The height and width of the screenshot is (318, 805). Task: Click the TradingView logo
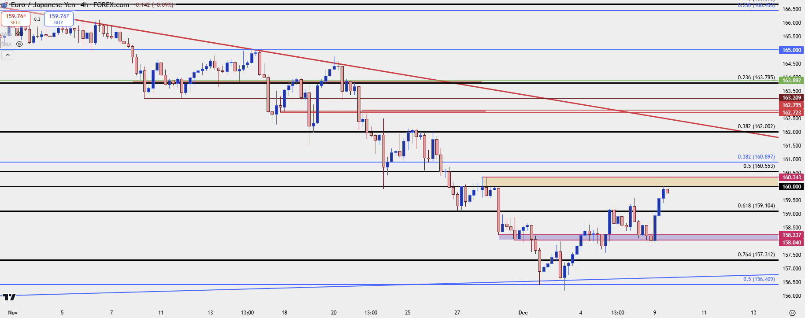pyautogui.click(x=9, y=297)
